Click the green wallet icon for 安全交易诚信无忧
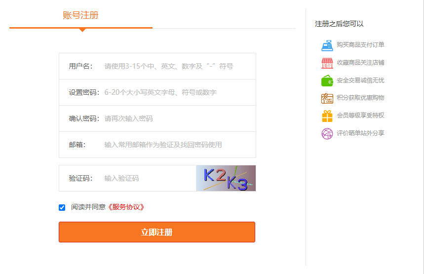 click(327, 80)
